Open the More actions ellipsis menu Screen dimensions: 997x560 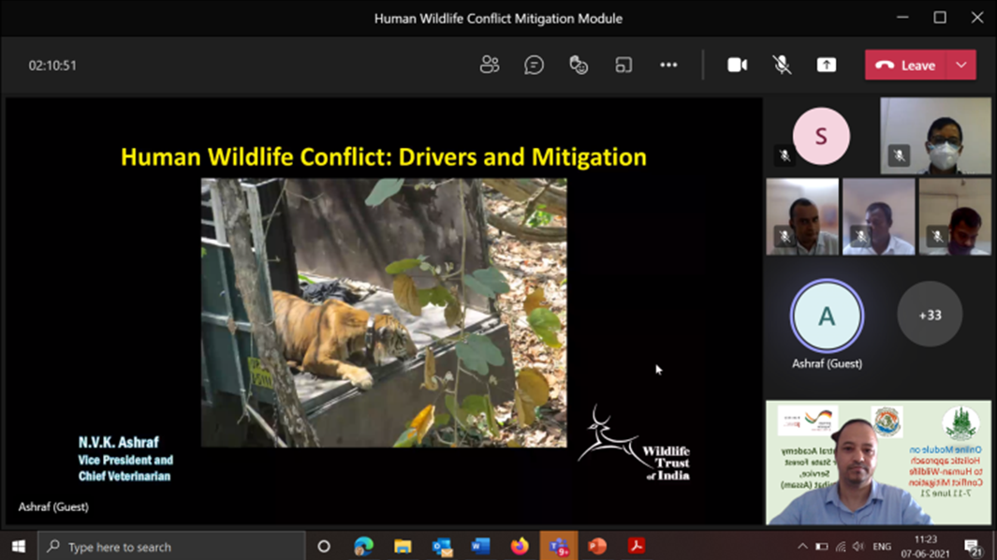pyautogui.click(x=668, y=66)
